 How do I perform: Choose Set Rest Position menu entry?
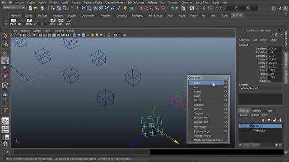pos(203,136)
